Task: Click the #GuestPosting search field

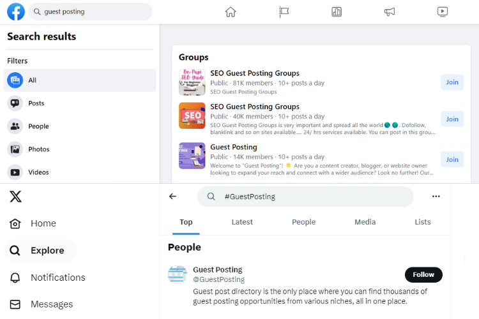Action: tap(305, 197)
